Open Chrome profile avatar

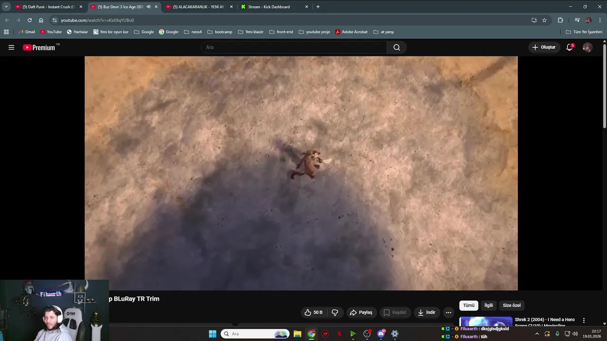589,20
